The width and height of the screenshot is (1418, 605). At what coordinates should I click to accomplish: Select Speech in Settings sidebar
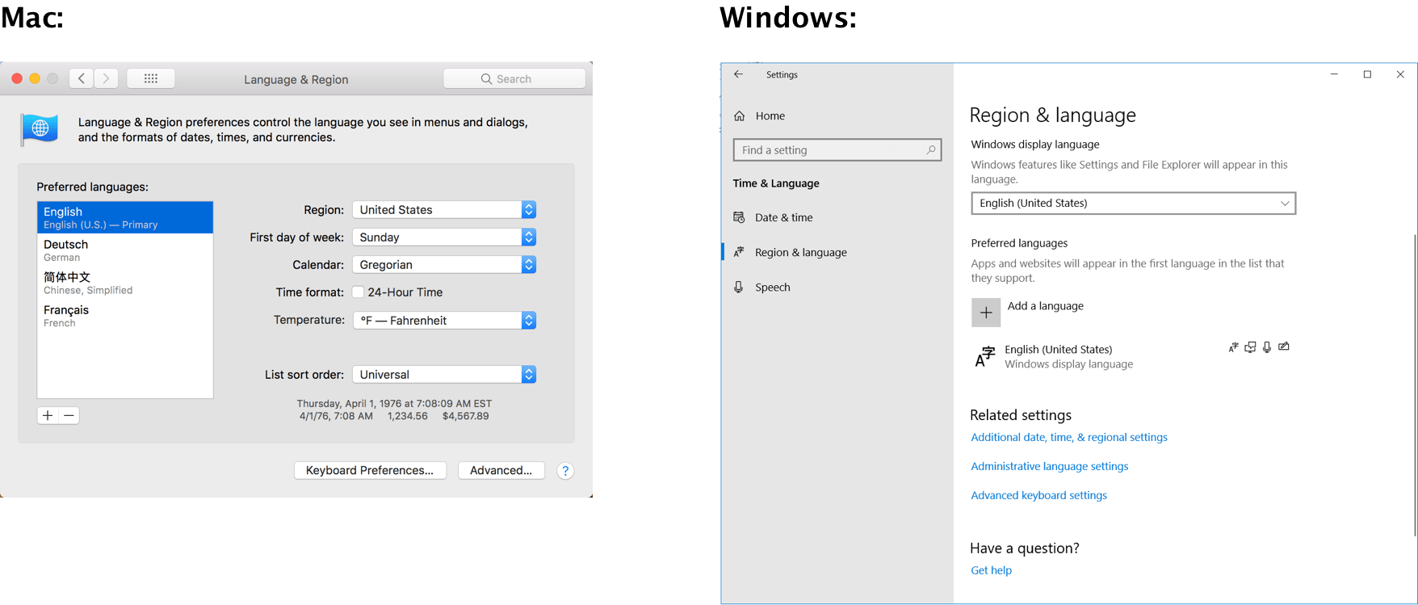[772, 288]
